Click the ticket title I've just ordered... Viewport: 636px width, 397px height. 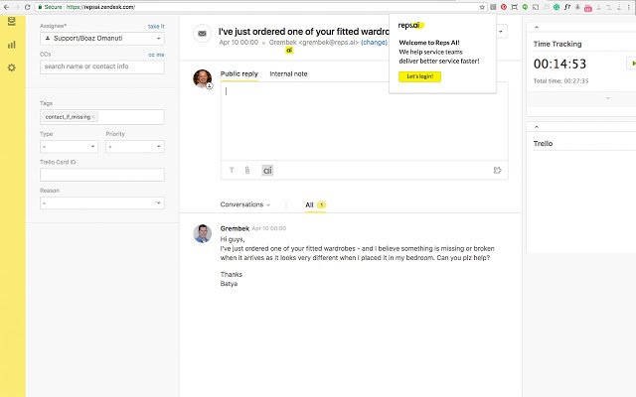pos(304,32)
